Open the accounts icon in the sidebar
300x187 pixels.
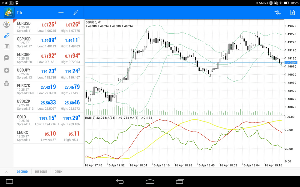[x=7, y=25]
